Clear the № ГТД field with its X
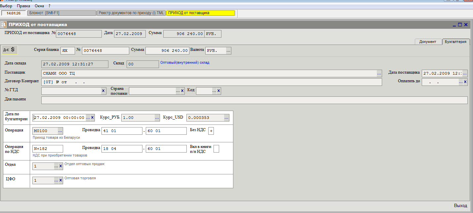 (103, 90)
